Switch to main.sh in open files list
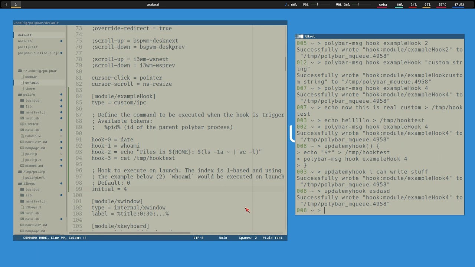The height and width of the screenshot is (267, 475). click(24, 41)
